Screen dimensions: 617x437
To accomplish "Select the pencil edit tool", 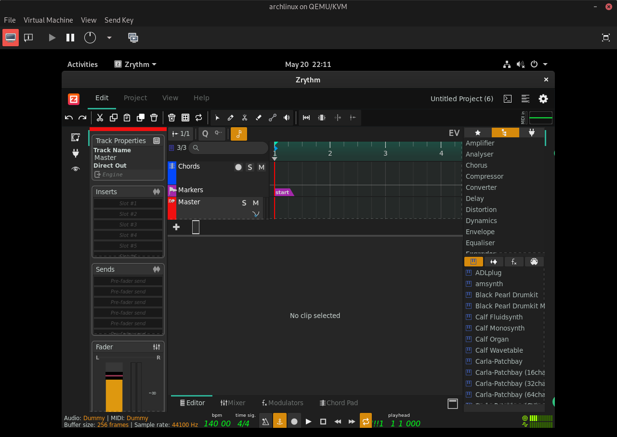I will click(231, 118).
